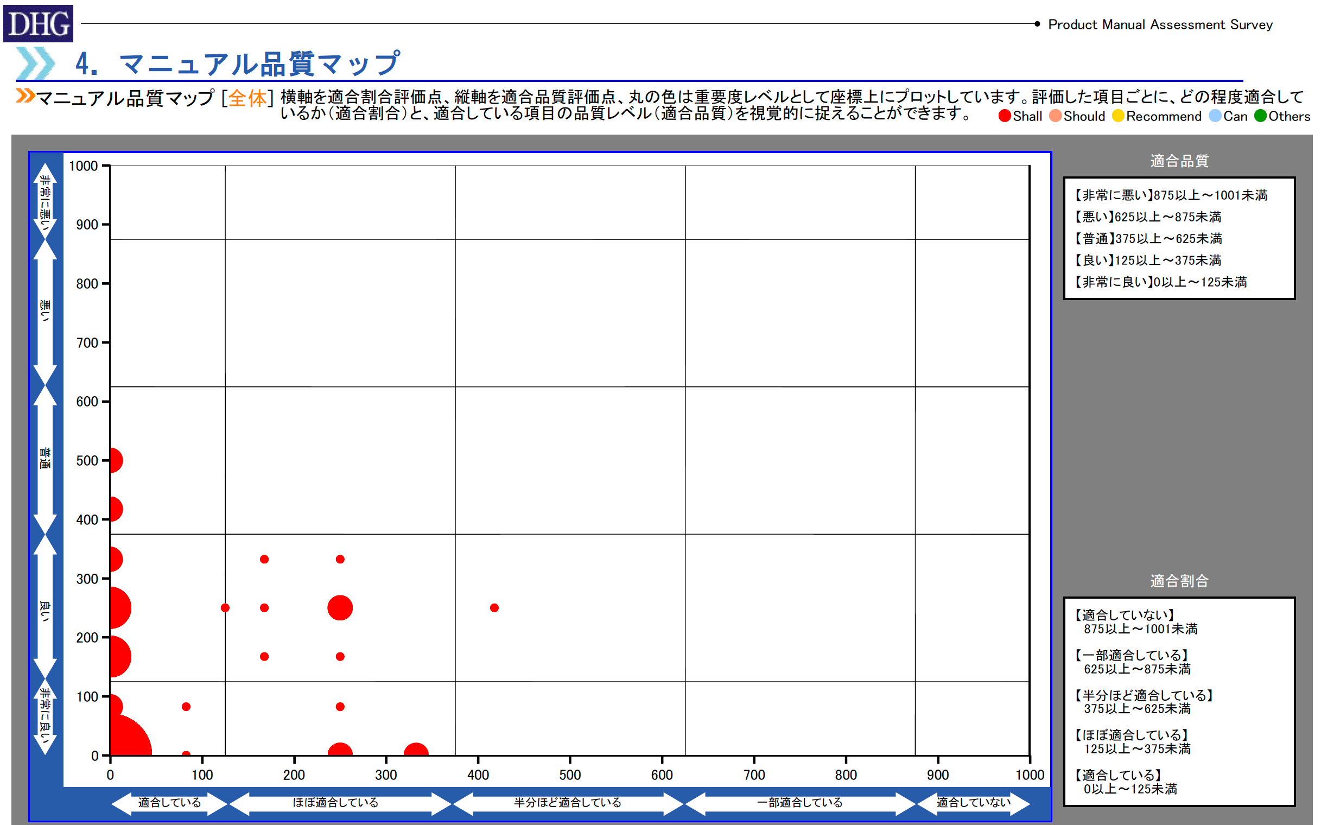The width and height of the screenshot is (1321, 825).
Task: Click the DHG logo
Action: [38, 23]
